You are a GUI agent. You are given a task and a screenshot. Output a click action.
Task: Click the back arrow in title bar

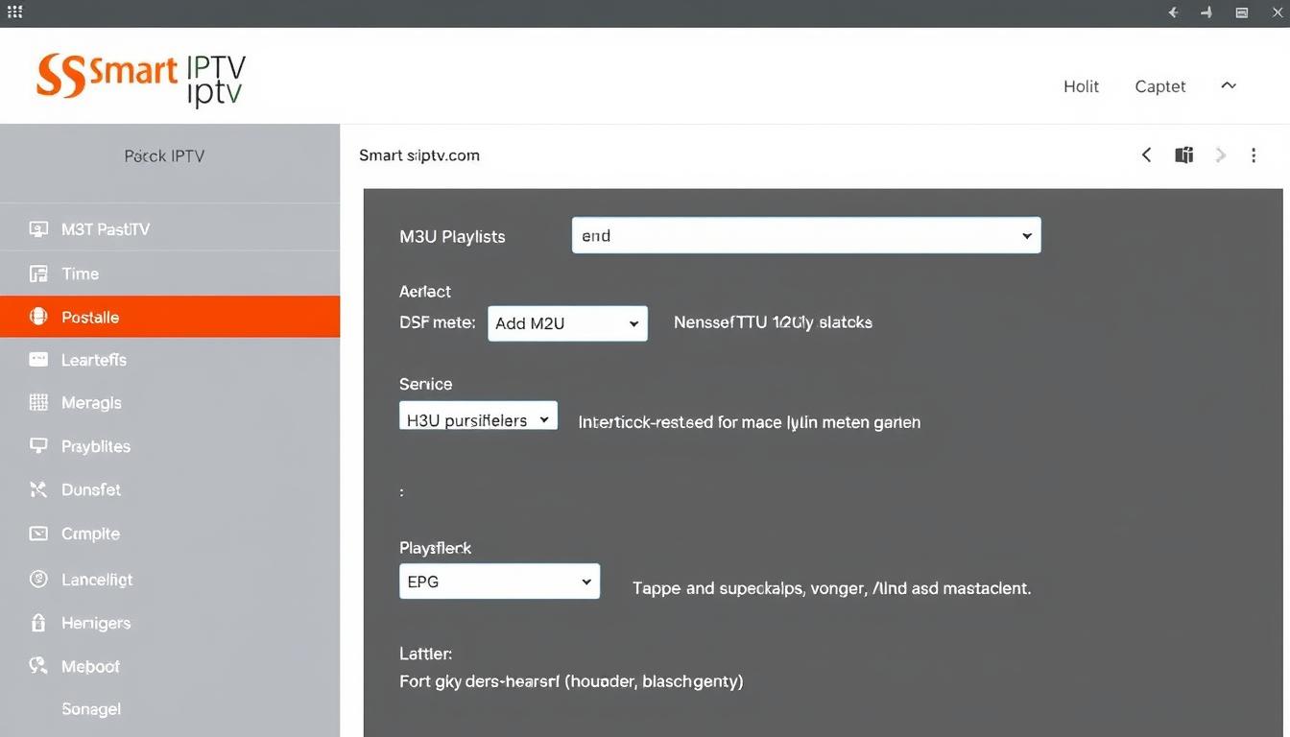pyautogui.click(x=1173, y=12)
